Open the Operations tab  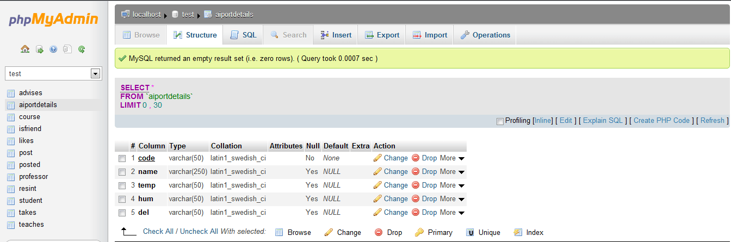485,35
